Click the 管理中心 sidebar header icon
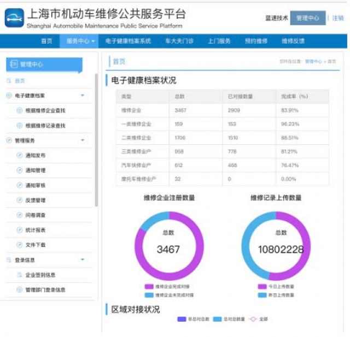The width and height of the screenshot is (350, 337). 13,64
